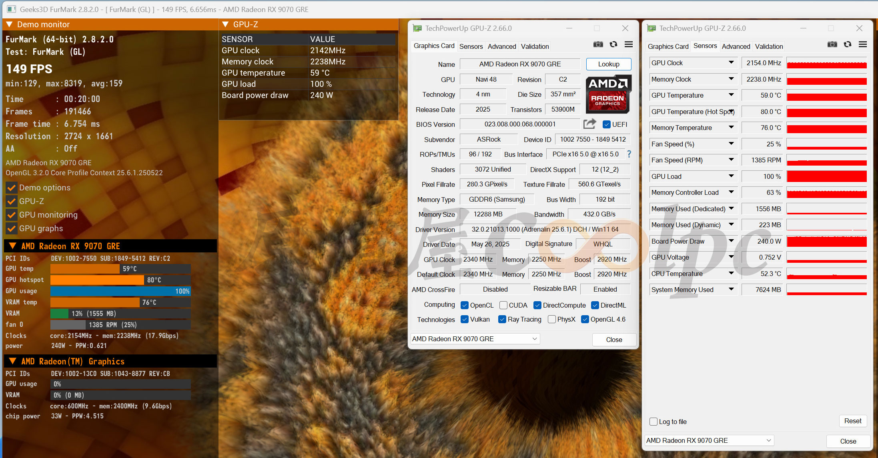Collapse the GPU-Z overlay panel in FurMark
Image resolution: width=878 pixels, height=458 pixels.
[x=225, y=24]
